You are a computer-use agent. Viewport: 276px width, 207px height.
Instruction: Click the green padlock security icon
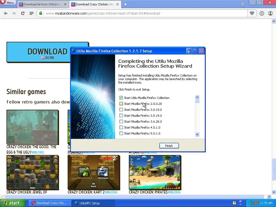(41, 13)
